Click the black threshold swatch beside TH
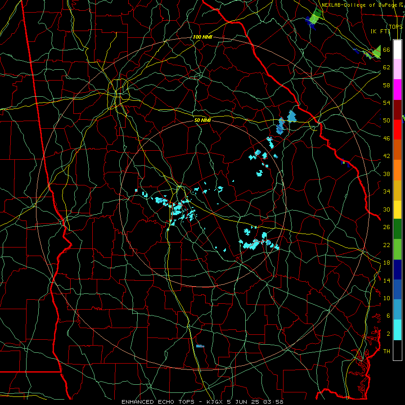The image size is (405, 405). pyautogui.click(x=397, y=350)
